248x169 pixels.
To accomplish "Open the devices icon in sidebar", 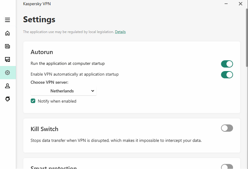I will pyautogui.click(x=7, y=59).
